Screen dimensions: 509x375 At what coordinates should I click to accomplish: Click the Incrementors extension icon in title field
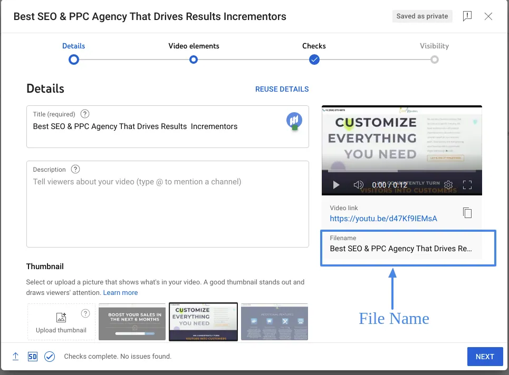point(294,121)
